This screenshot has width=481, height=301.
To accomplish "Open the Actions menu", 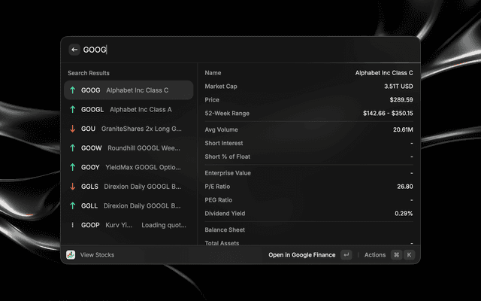I will coord(374,255).
